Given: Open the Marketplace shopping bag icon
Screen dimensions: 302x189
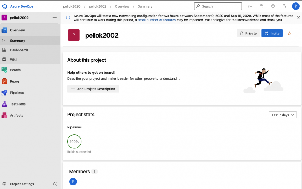Looking at the screenshot, I should 261,6.
